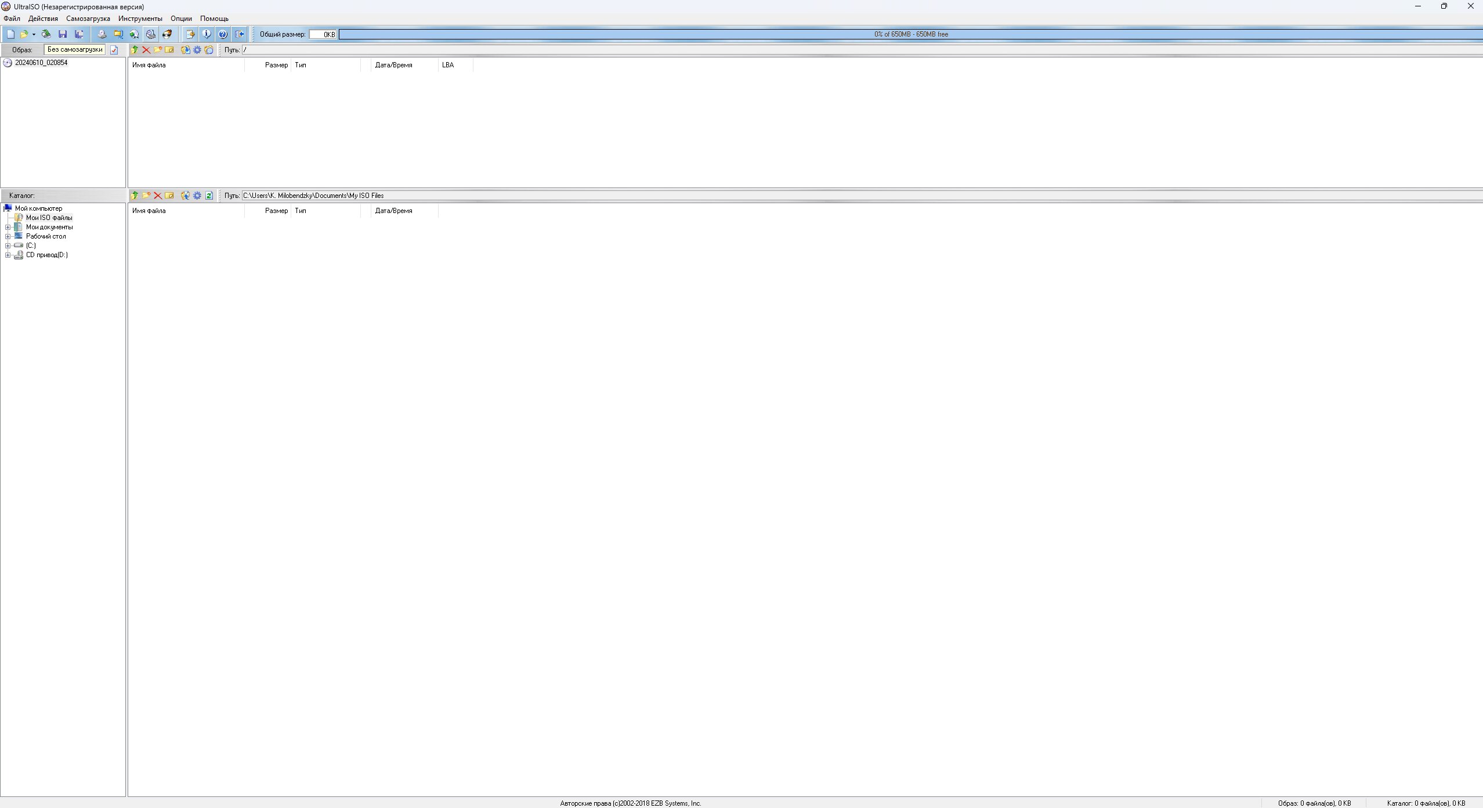Open help with the blue question mark icon
The image size is (1483, 808).
pyautogui.click(x=222, y=34)
